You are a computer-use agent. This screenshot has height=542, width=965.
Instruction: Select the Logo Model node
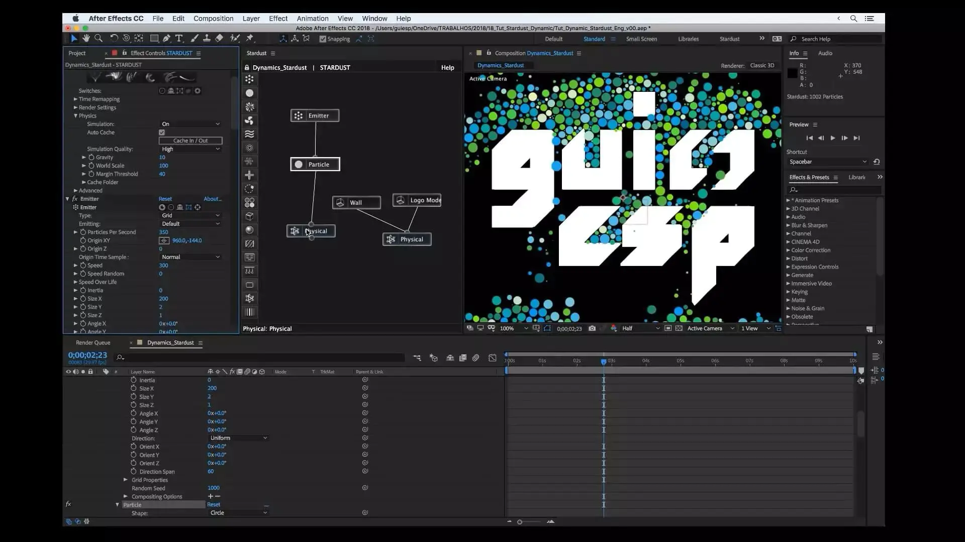click(x=417, y=200)
